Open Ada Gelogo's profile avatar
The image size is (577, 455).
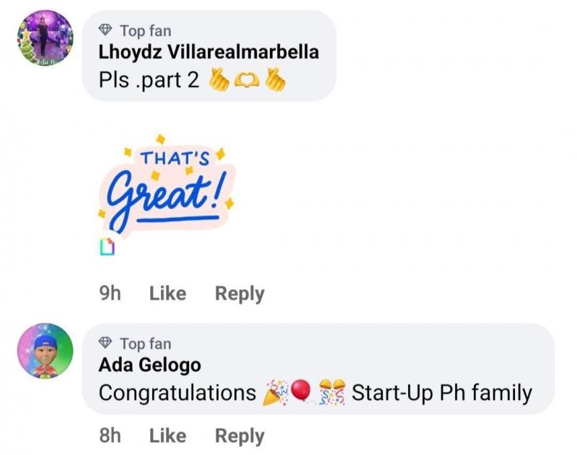coord(46,350)
